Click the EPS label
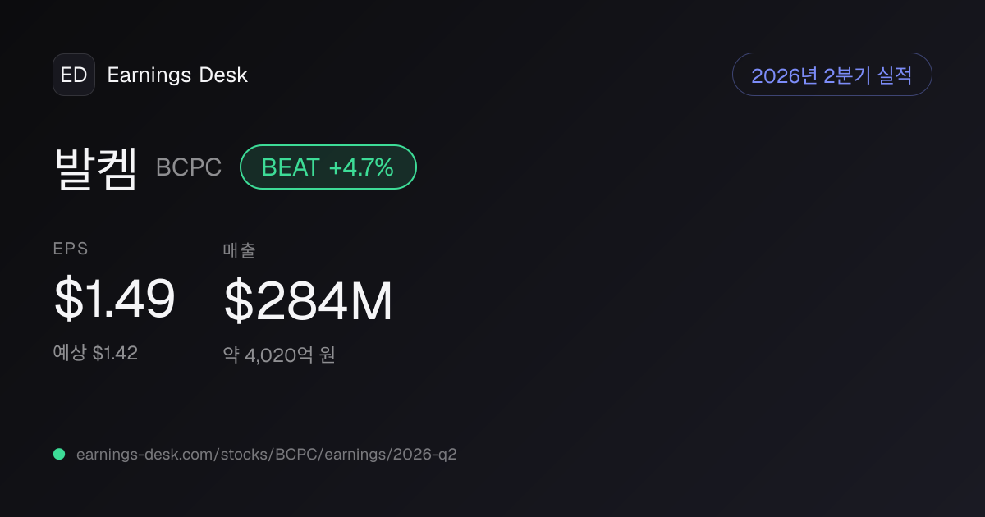 (71, 249)
